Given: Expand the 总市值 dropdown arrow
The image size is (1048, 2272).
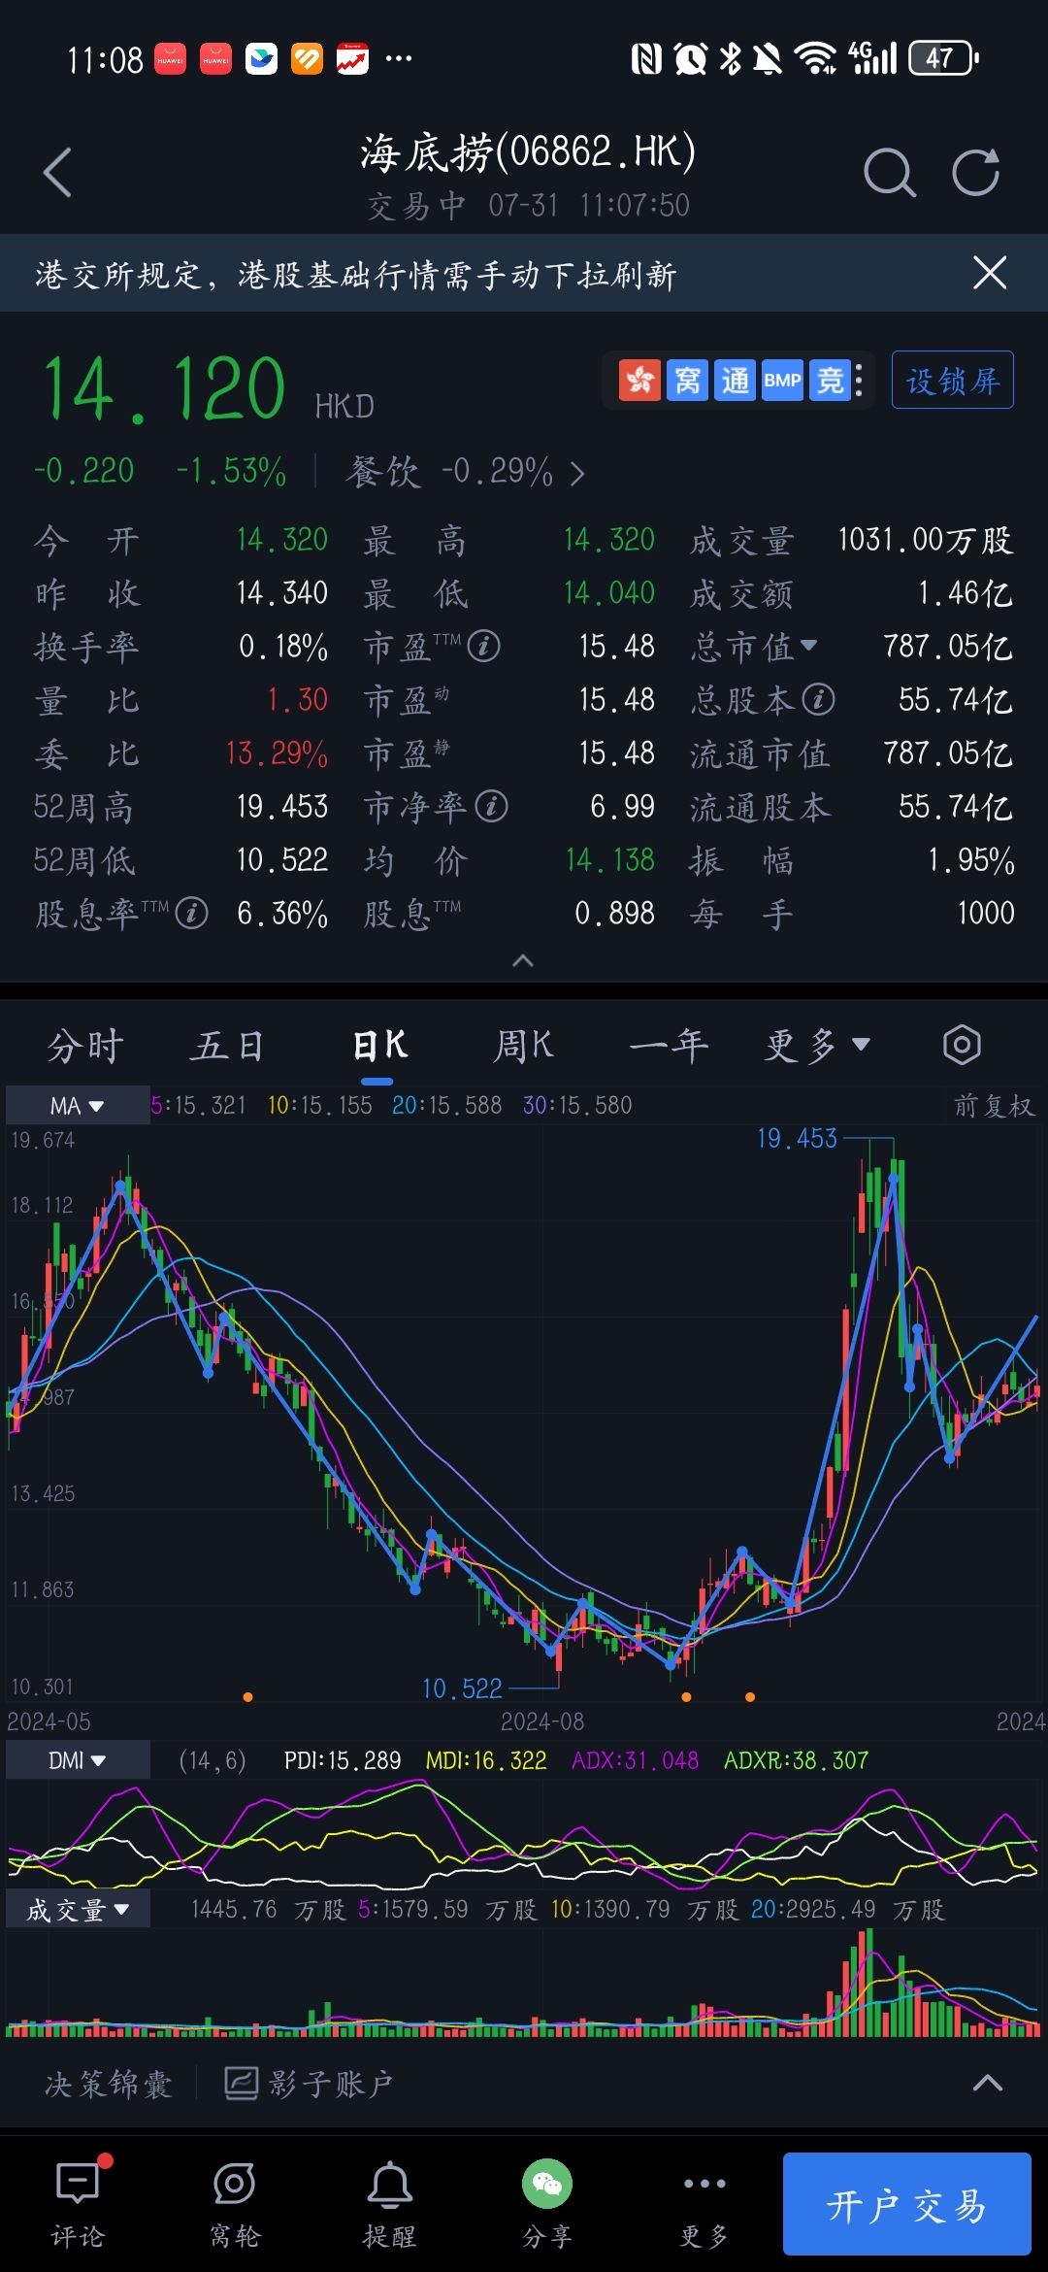Looking at the screenshot, I should point(809,645).
